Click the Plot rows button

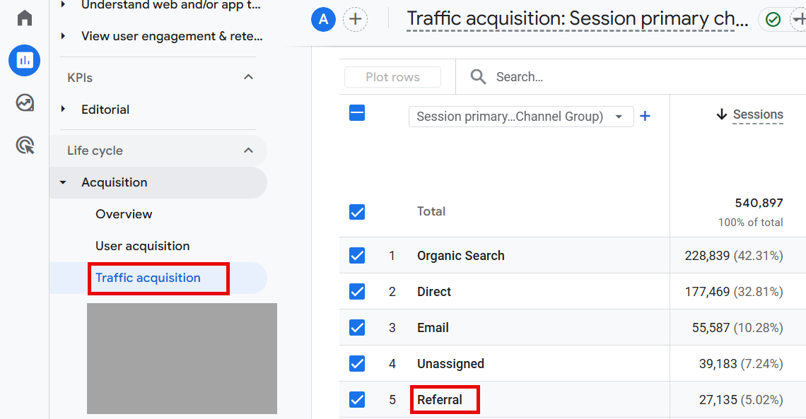pos(392,76)
